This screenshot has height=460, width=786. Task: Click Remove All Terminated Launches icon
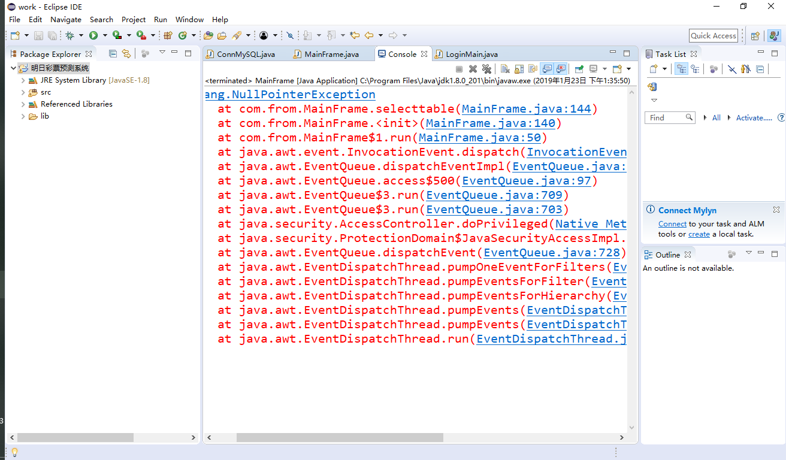click(486, 69)
